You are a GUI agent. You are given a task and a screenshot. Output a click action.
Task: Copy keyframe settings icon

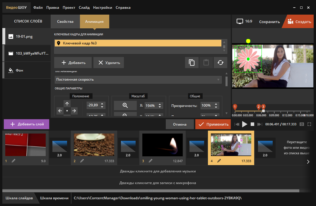192,63
